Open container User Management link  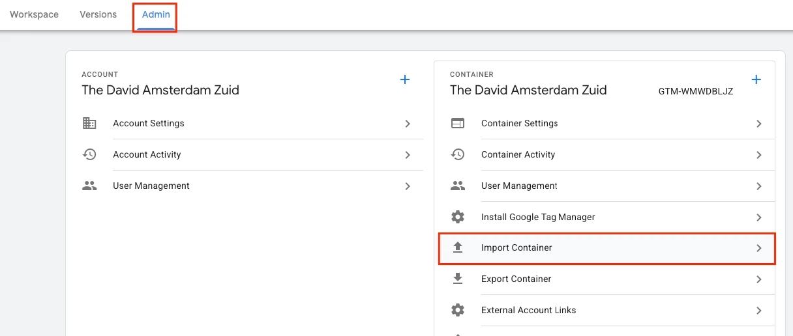[519, 186]
